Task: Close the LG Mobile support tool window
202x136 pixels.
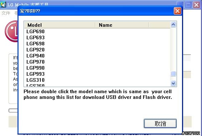Action: click(196, 5)
